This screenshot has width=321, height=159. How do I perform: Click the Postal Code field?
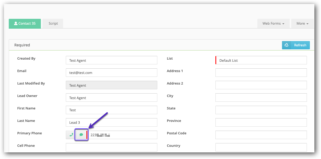pos(261,135)
